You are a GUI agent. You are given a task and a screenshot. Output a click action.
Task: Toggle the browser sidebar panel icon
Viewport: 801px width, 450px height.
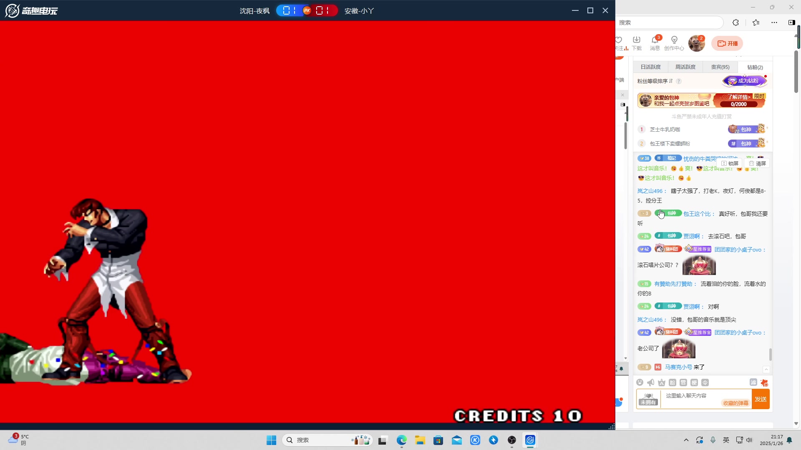[791, 22]
